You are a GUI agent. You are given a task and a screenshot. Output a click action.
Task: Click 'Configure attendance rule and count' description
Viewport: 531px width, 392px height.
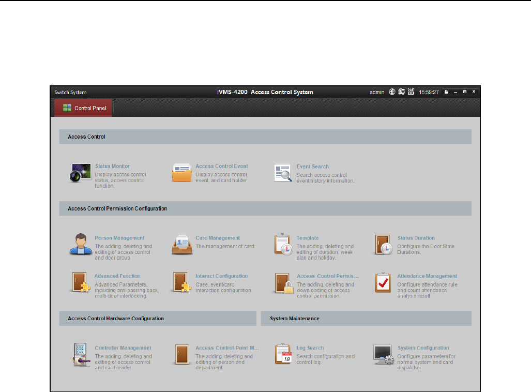[428, 290]
